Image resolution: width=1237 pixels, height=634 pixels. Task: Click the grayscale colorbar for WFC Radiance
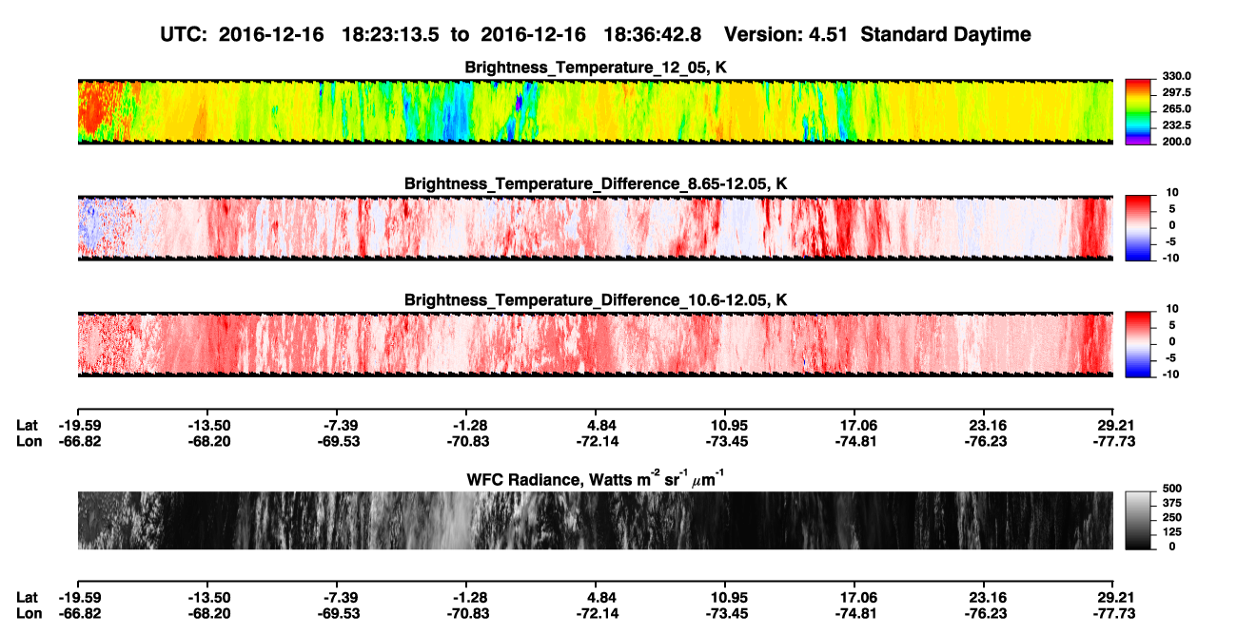point(1137,521)
